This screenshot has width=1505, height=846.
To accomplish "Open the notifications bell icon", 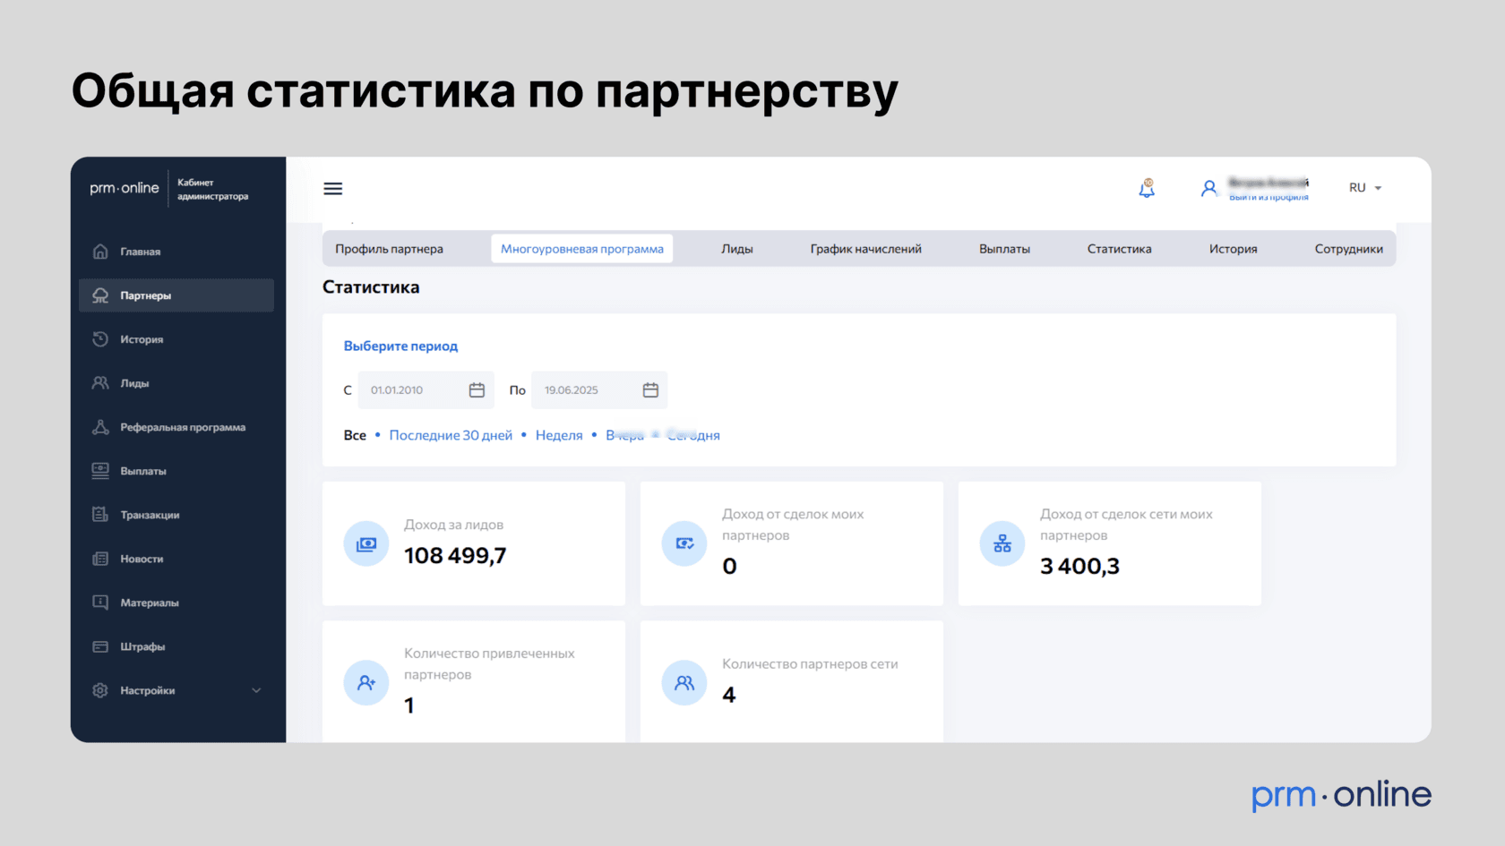I will point(1147,188).
